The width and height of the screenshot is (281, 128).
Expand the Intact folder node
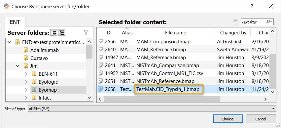pyautogui.click(x=26, y=98)
